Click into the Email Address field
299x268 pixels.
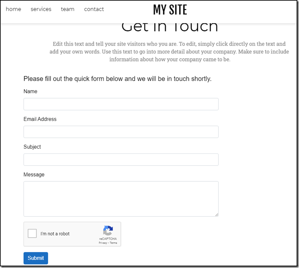(x=121, y=132)
